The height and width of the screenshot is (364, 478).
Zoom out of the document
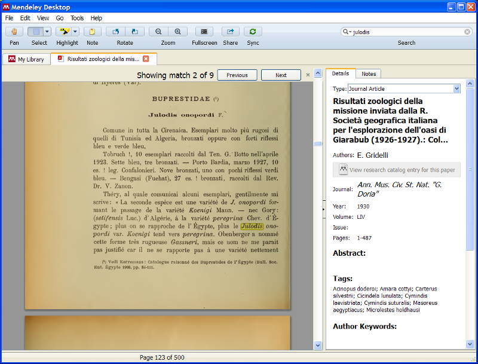158,32
